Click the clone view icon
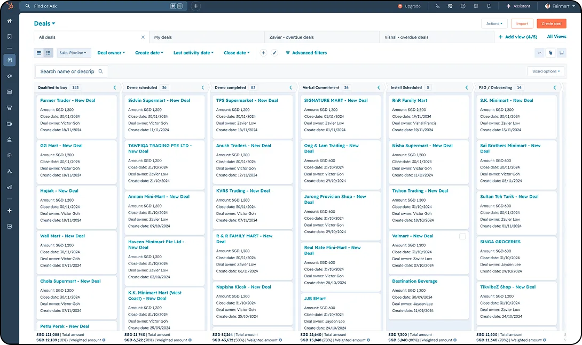This screenshot has height=345, width=582. tap(550, 53)
